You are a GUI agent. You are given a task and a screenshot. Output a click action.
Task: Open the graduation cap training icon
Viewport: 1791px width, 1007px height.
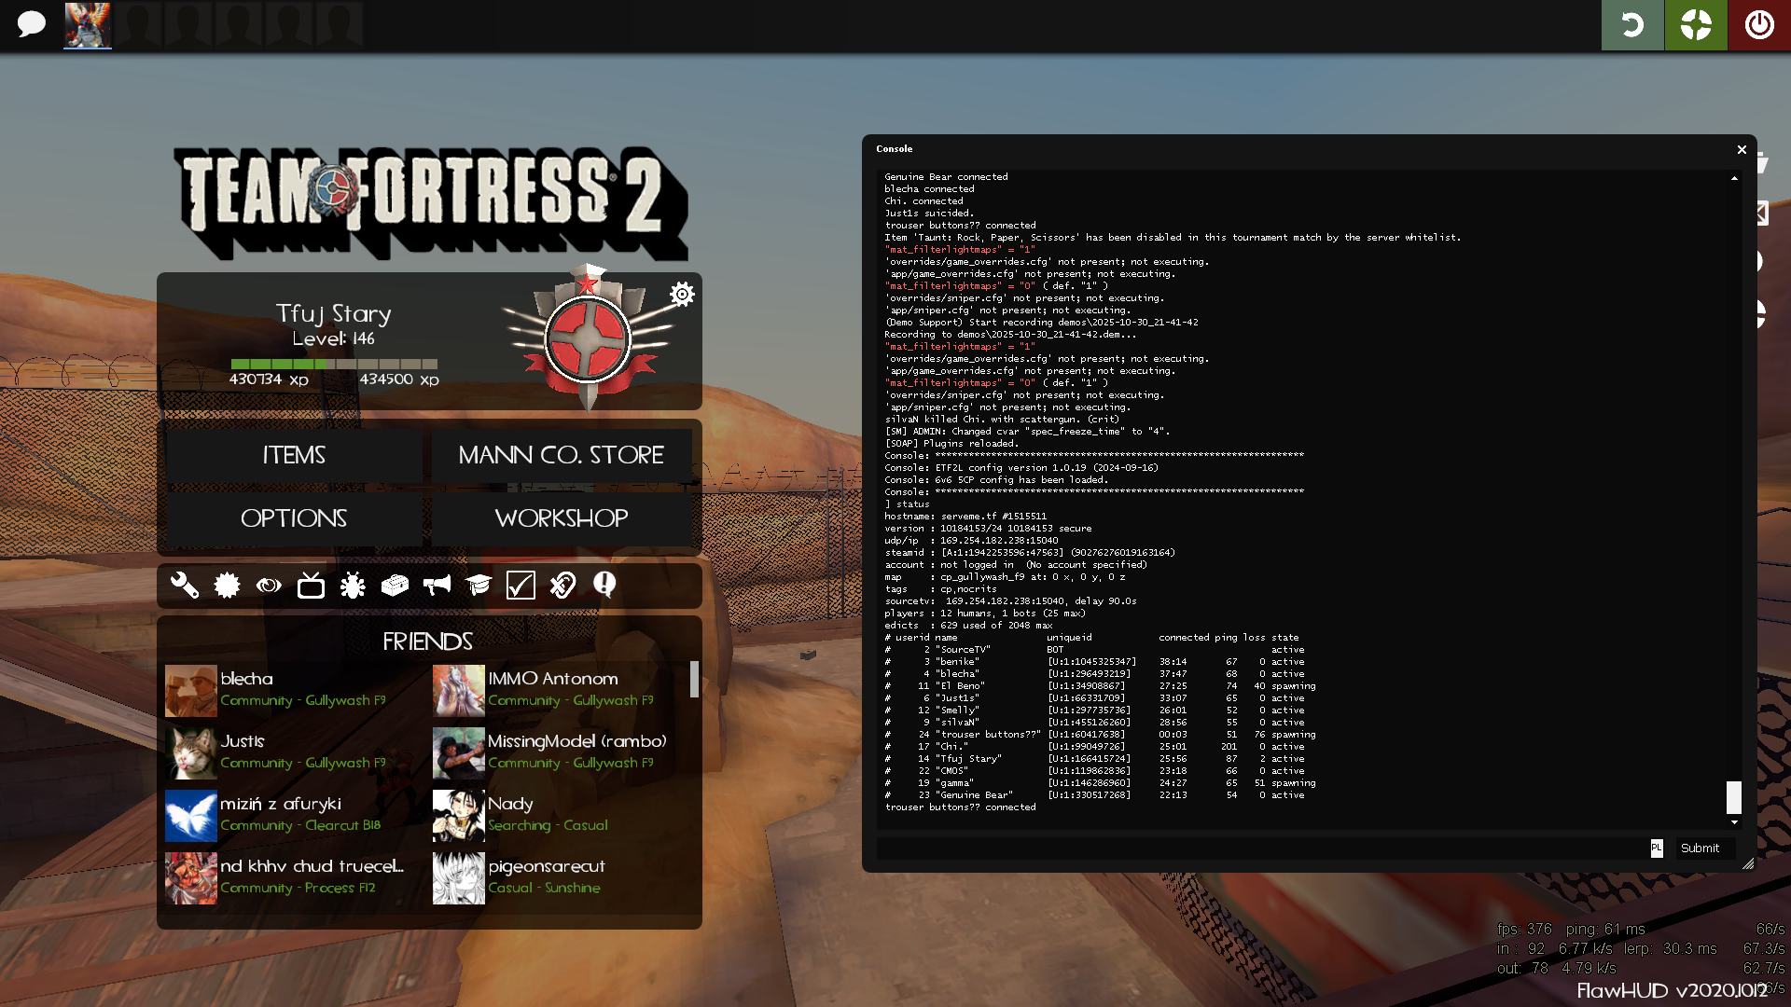[x=479, y=586]
